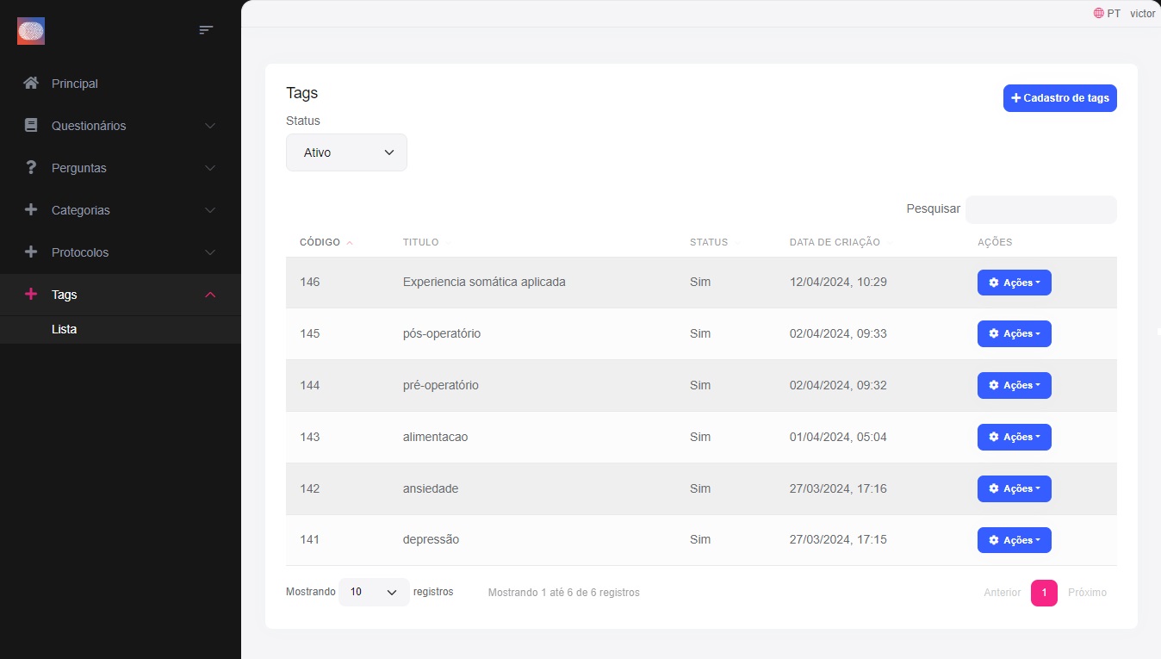
Task: Open the records-per-page dropdown showing 10
Action: tap(373, 593)
